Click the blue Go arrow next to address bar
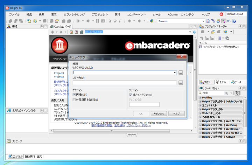The image size is (252, 165). 194,32
